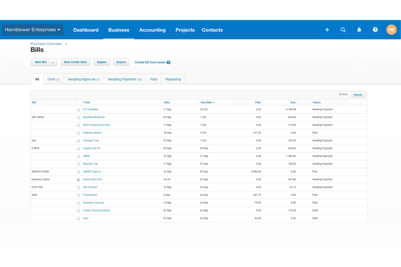Screen dimensions: 401x267
Task: Open the Accounting menu
Action: (x=153, y=30)
